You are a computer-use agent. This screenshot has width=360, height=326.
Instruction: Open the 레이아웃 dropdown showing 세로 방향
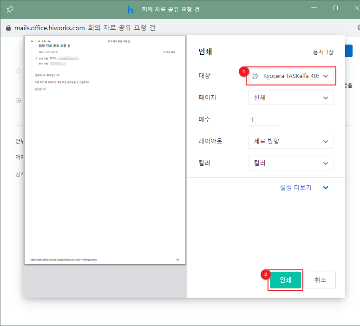[x=291, y=141]
